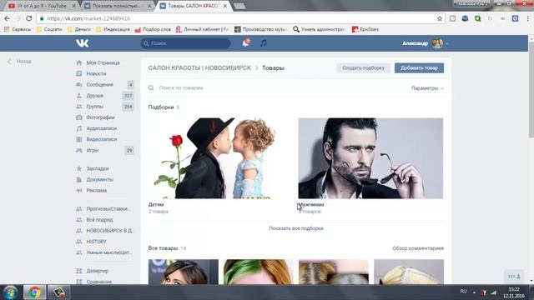The width and height of the screenshot is (534, 300).
Task: Reload the page with refresh icon
Action: [29, 18]
